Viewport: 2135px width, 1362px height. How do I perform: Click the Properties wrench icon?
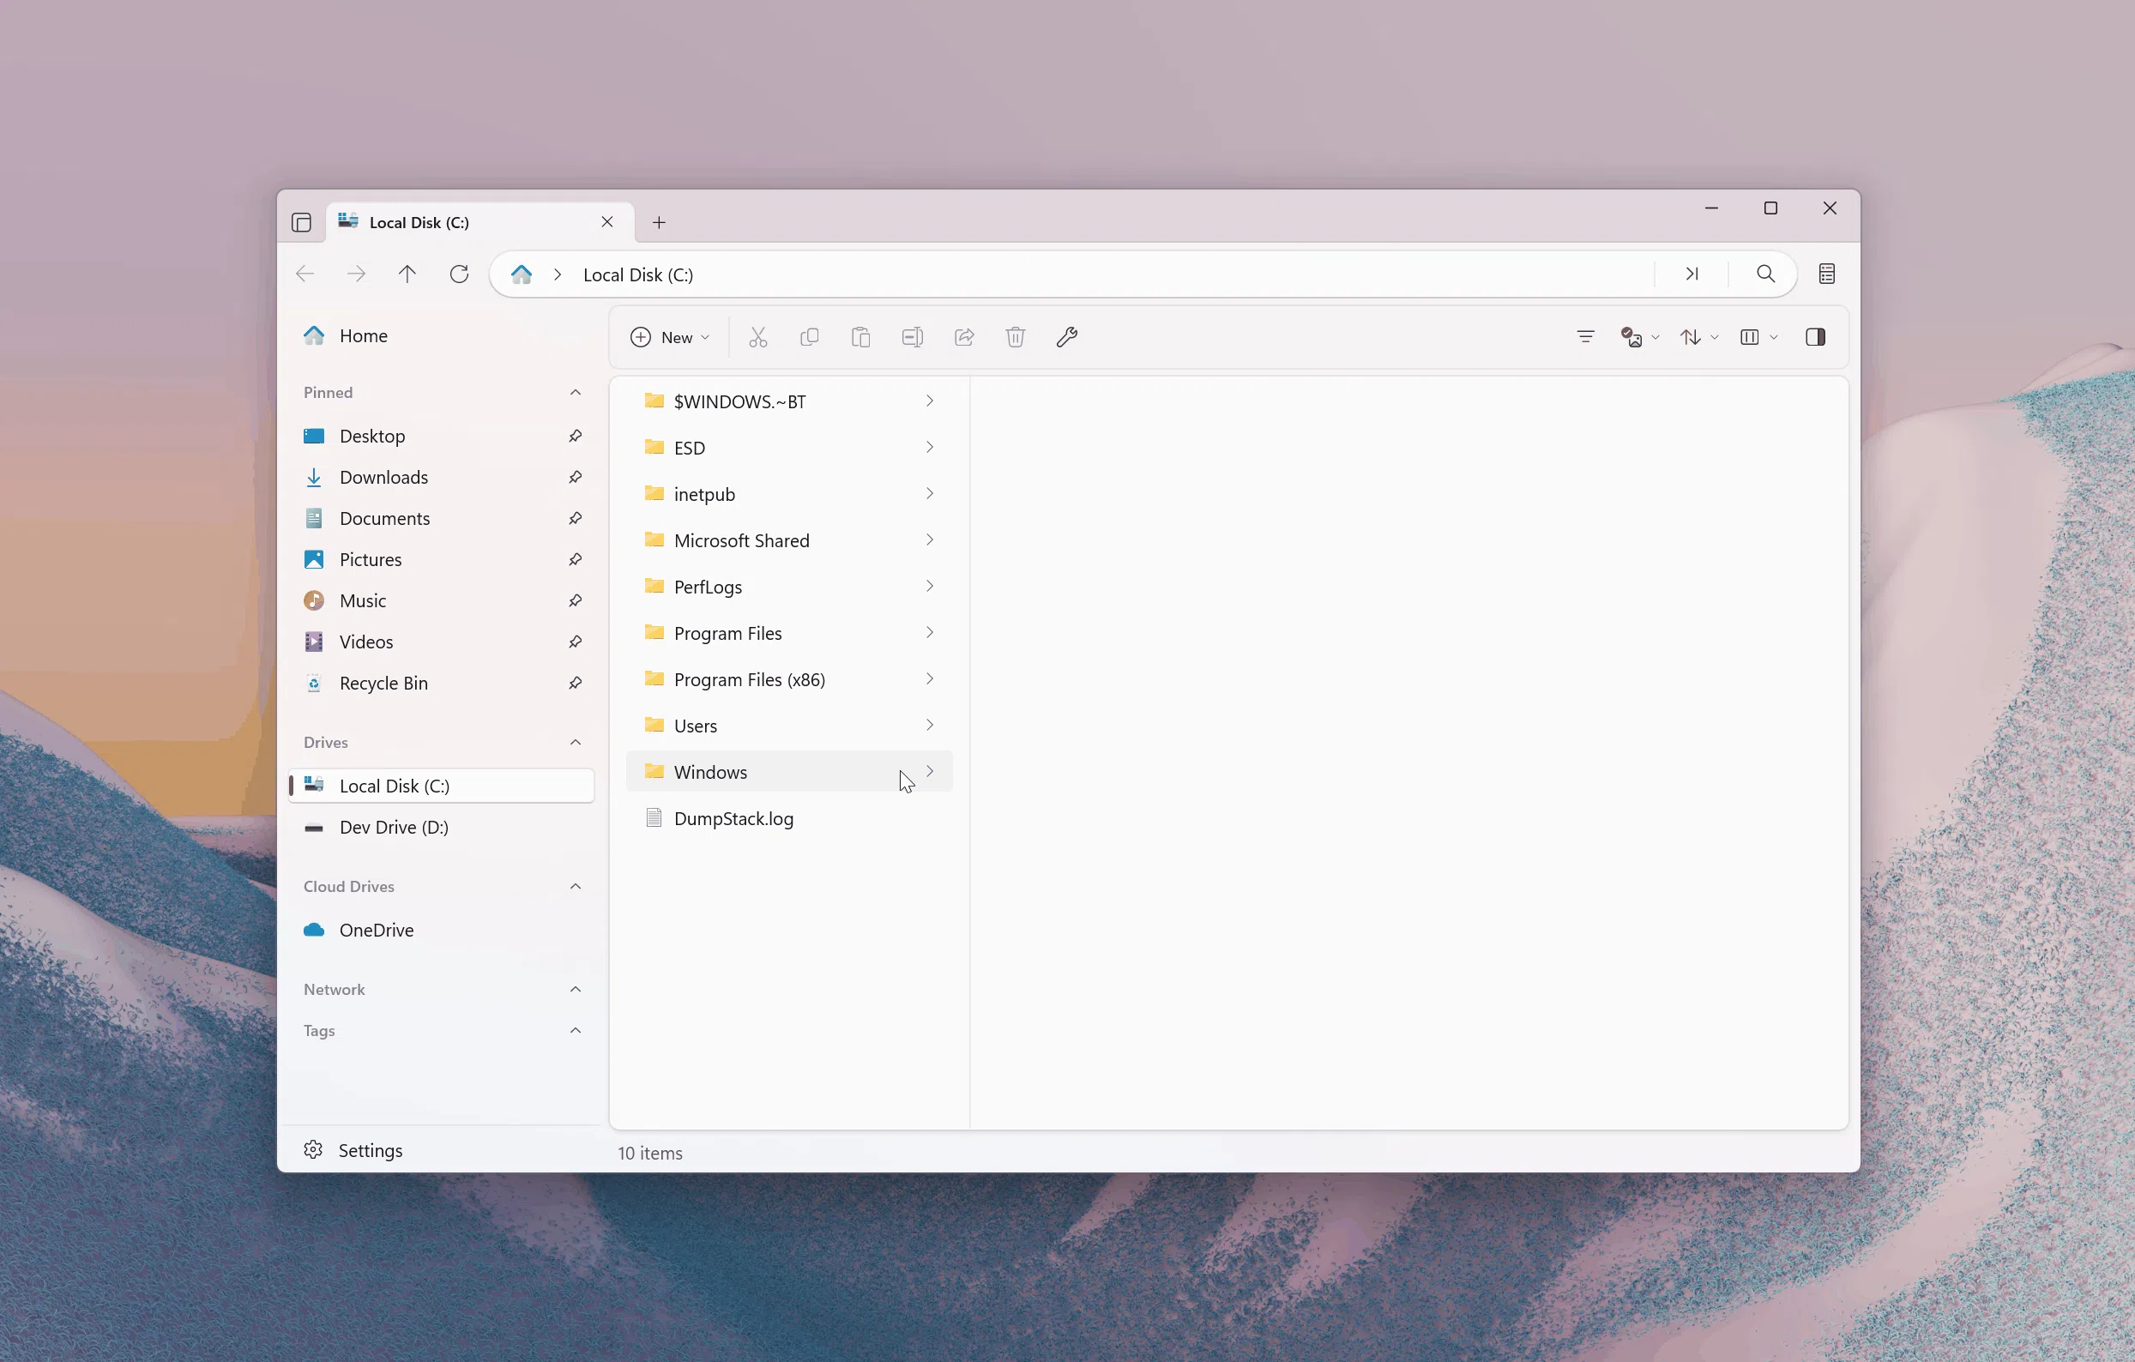[1066, 337]
